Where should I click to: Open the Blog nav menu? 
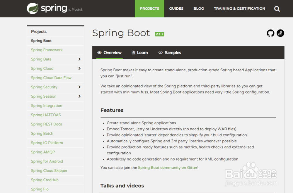point(199,8)
